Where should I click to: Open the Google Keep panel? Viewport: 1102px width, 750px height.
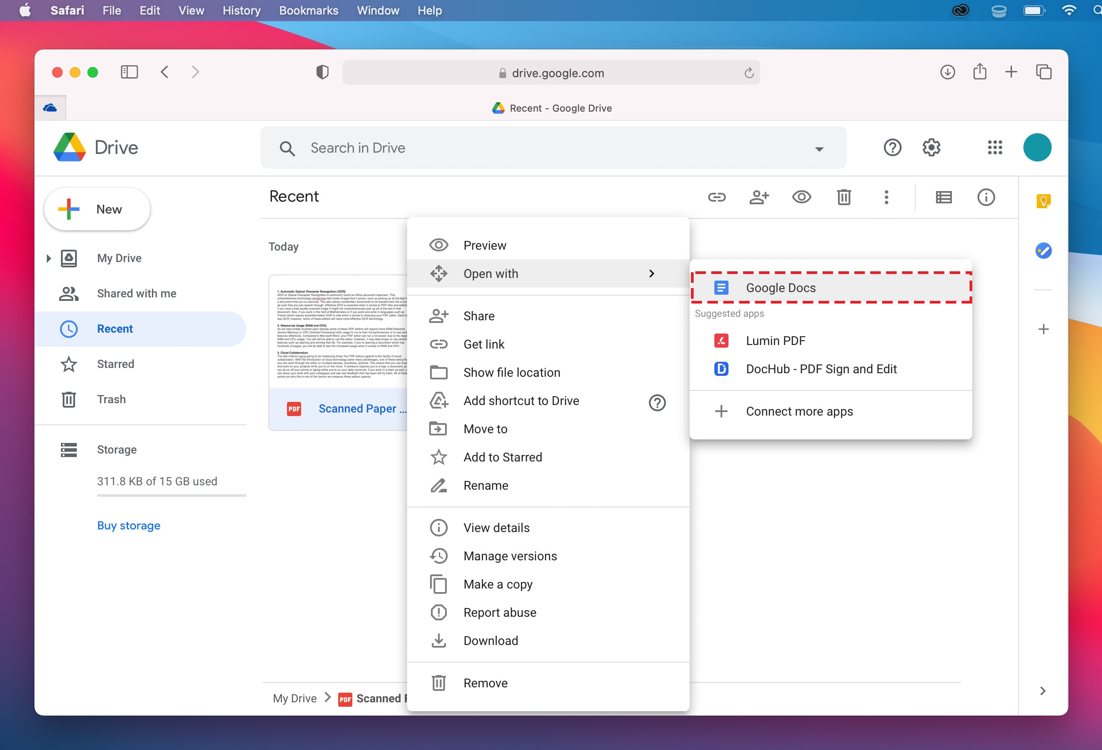(1043, 201)
